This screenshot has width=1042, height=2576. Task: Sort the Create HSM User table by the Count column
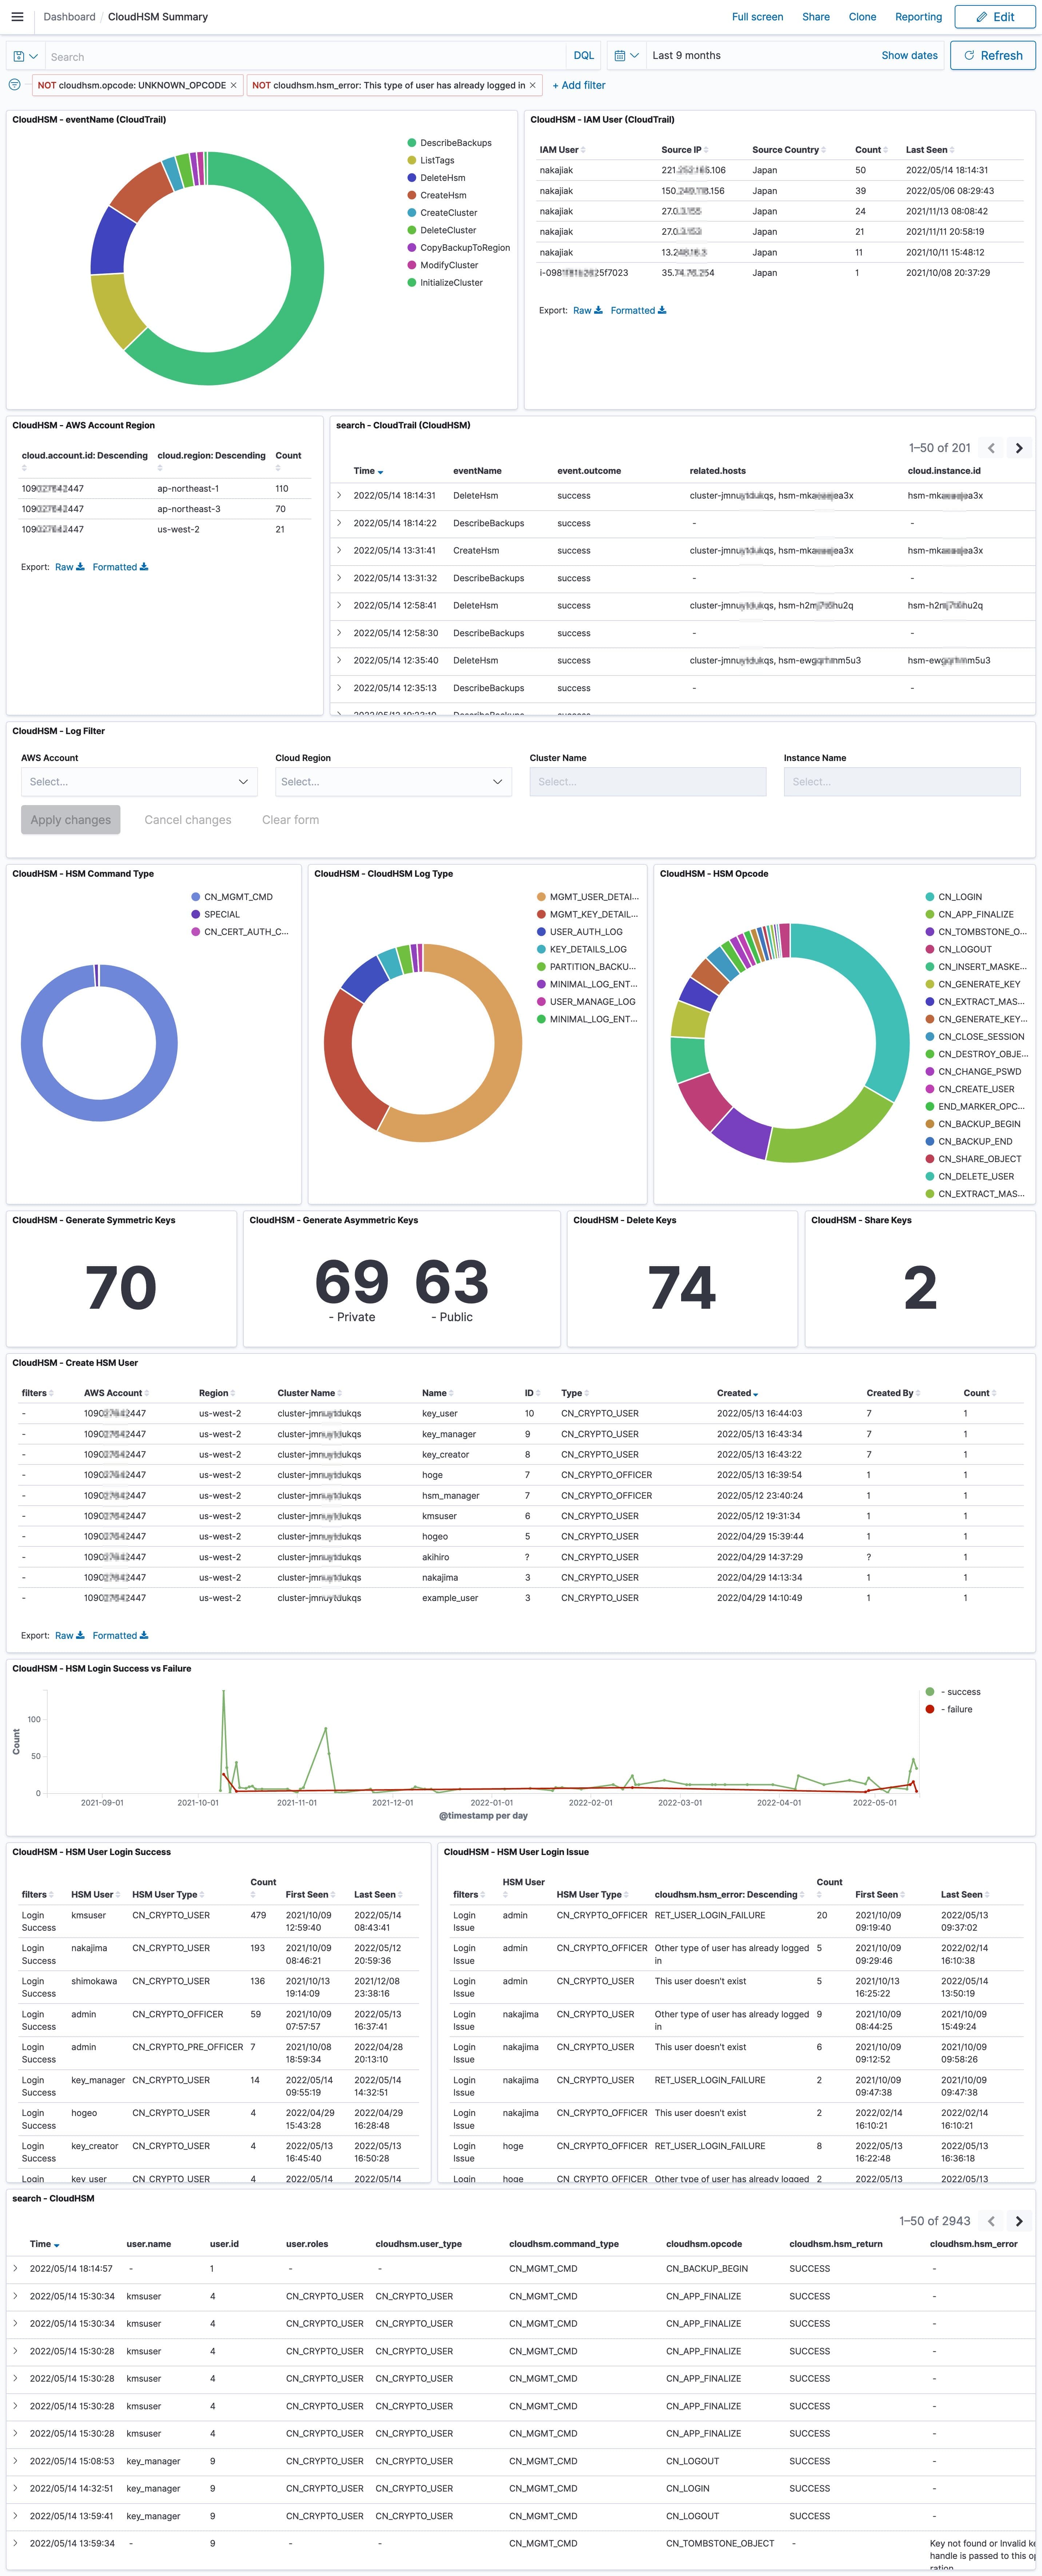point(980,1393)
